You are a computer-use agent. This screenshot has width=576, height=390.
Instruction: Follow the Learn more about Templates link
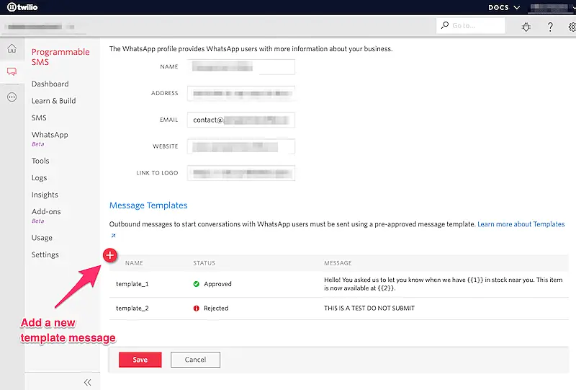(521, 224)
